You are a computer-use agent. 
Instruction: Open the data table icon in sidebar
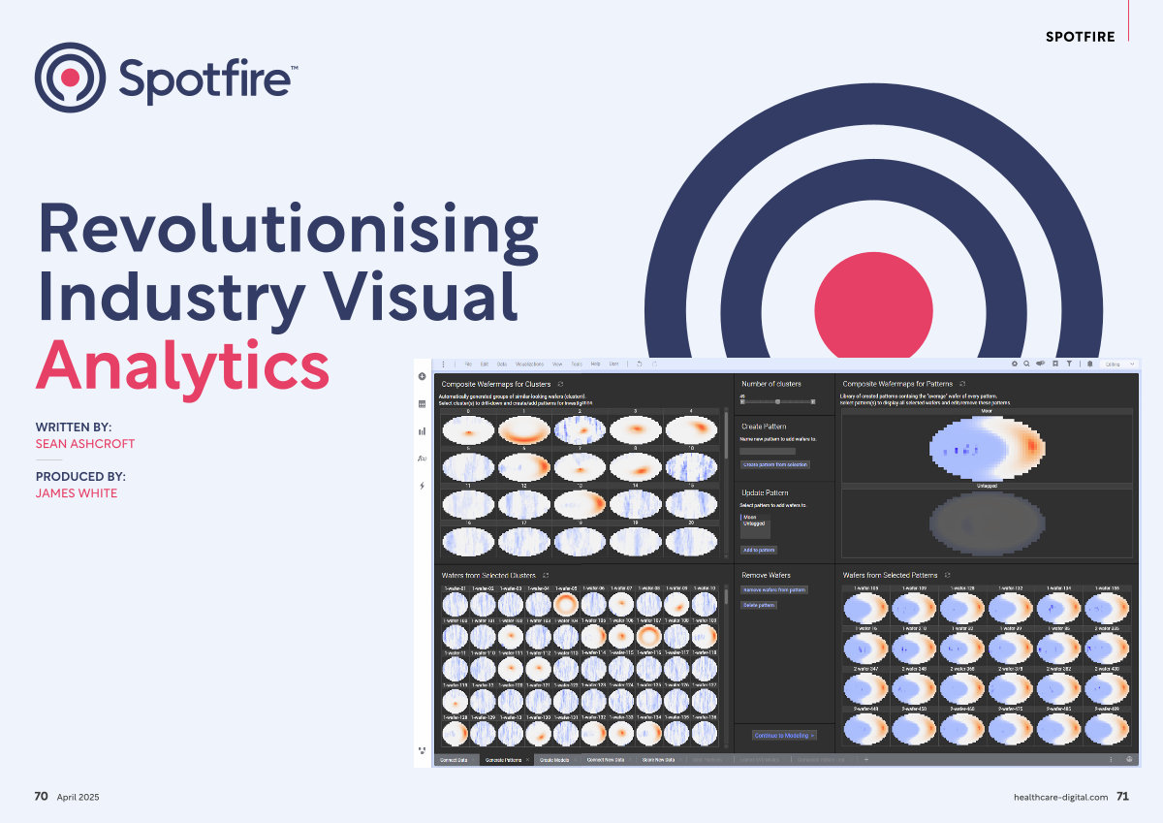point(422,403)
